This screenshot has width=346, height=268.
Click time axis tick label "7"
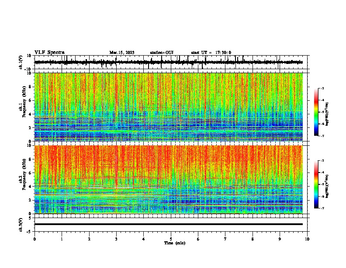pos(225,239)
